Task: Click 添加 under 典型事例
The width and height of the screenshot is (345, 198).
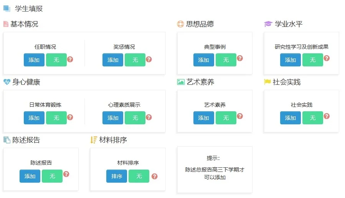Action: click(203, 60)
